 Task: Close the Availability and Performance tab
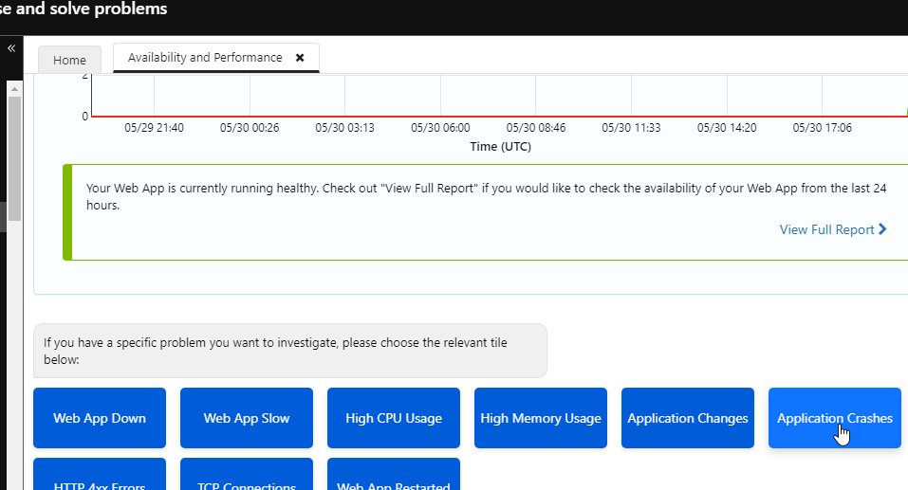pyautogui.click(x=300, y=58)
